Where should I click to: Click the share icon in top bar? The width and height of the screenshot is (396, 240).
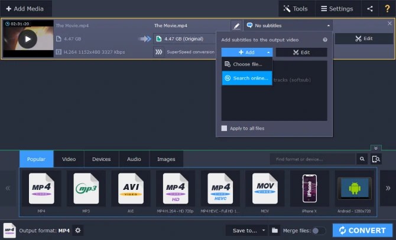coord(370,9)
